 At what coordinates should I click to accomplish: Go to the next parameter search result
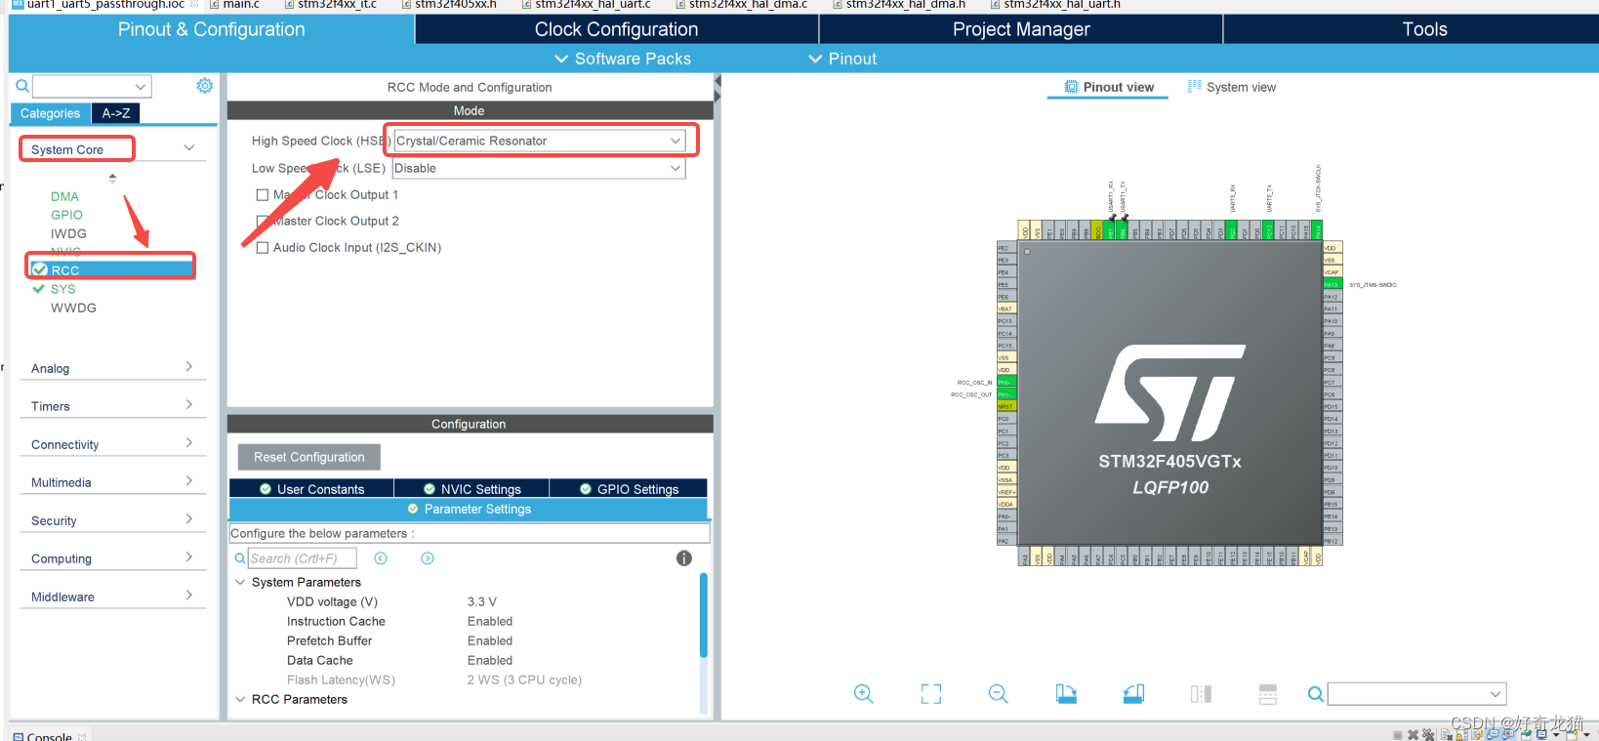tap(428, 558)
